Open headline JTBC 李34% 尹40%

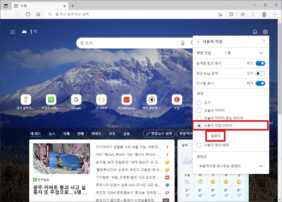128,155
